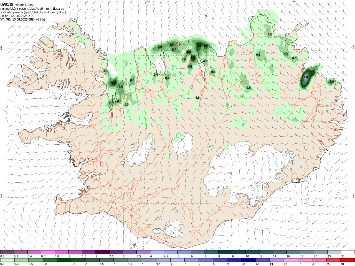
Task: Select the "VT: Mið. 13.08.2025 08Z" valid time
Action: (x=17, y=19)
